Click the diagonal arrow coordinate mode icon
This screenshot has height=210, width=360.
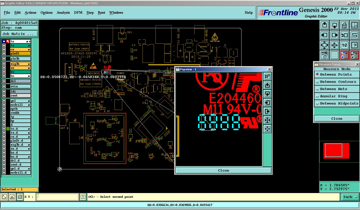[4, 197]
